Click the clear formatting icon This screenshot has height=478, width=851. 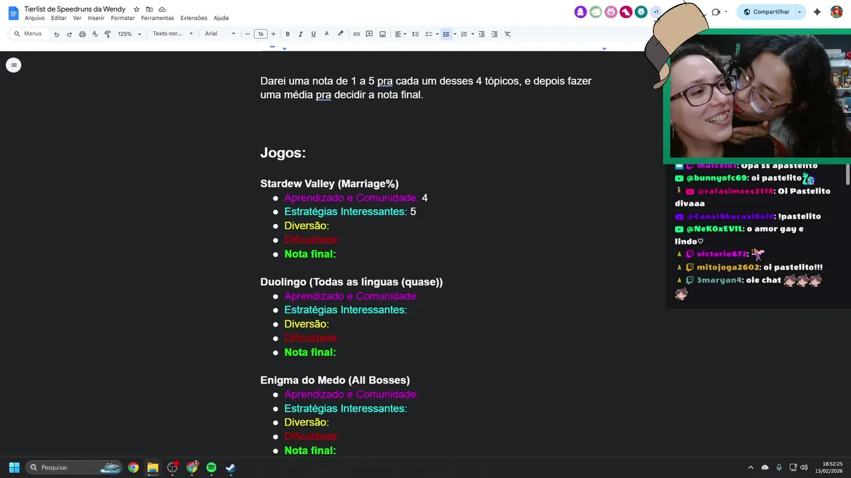click(x=507, y=34)
